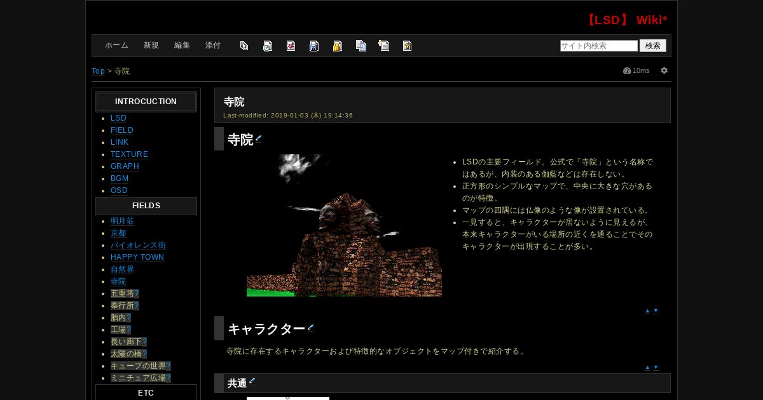Image resolution: width=763 pixels, height=400 pixels.
Task: Click the ? link after 工場
Action: point(128,330)
